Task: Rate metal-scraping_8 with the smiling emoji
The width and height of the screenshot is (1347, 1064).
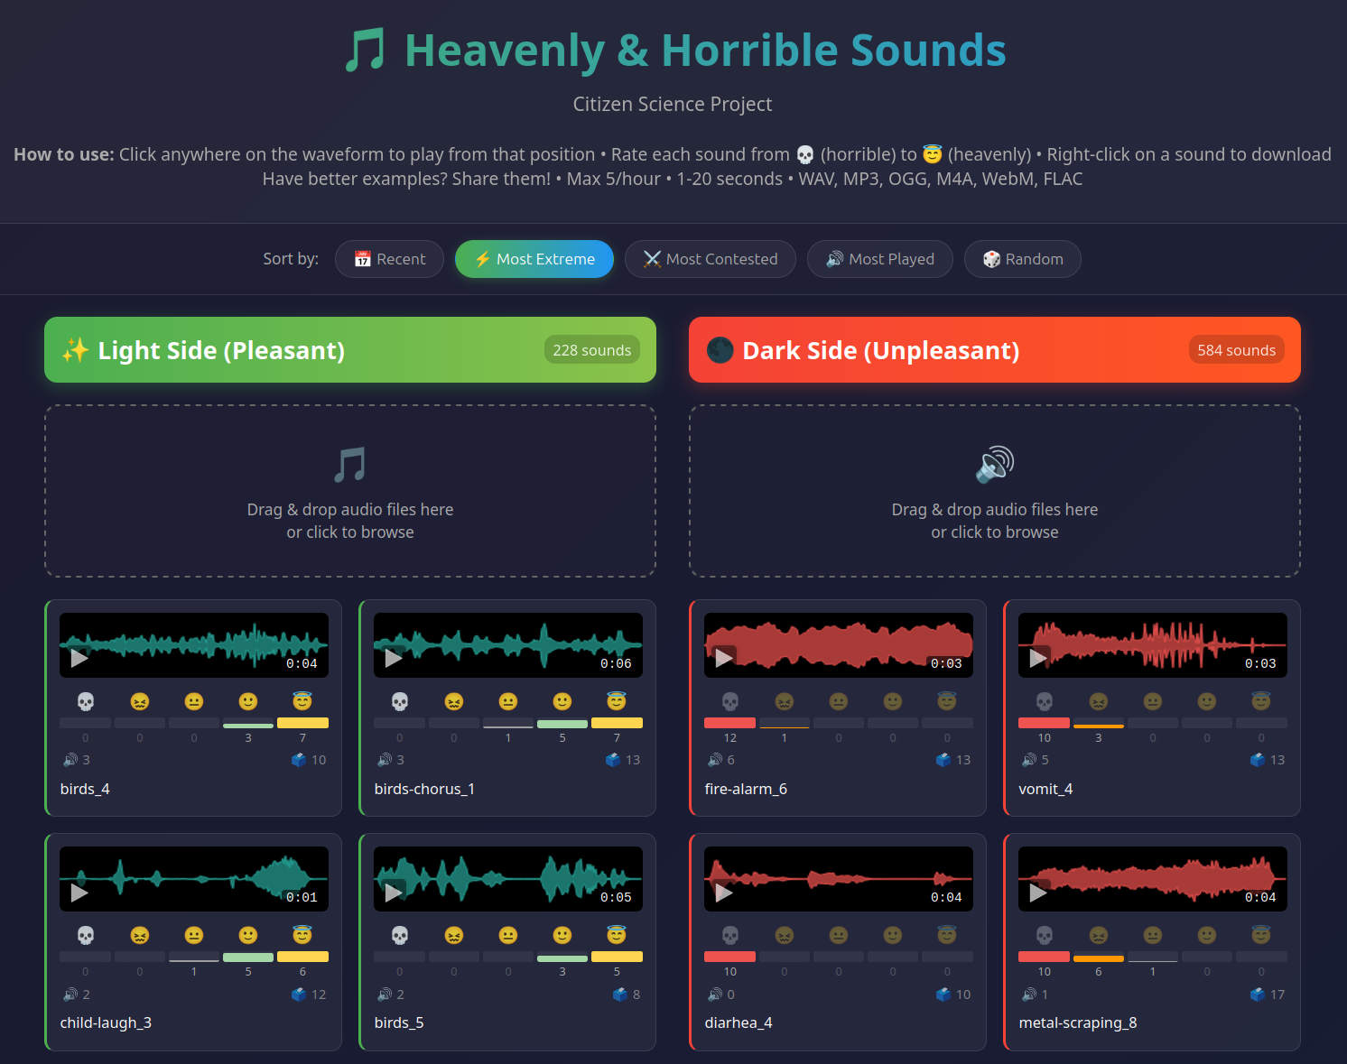Action: tap(1207, 935)
